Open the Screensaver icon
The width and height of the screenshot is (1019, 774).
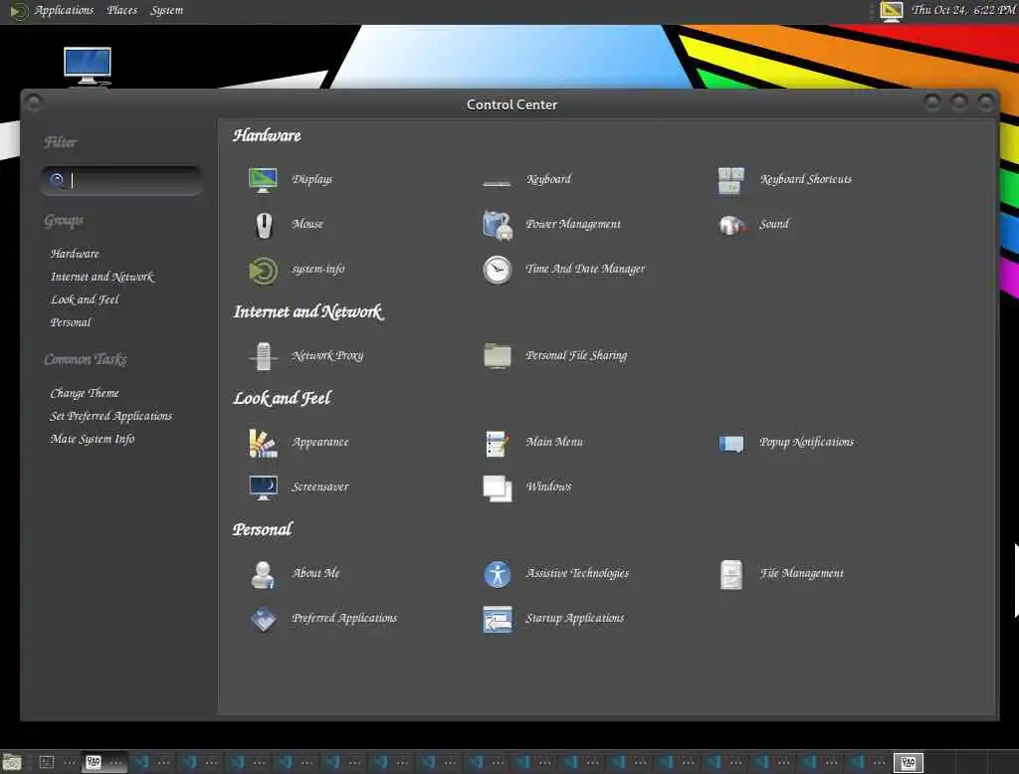[x=263, y=487]
